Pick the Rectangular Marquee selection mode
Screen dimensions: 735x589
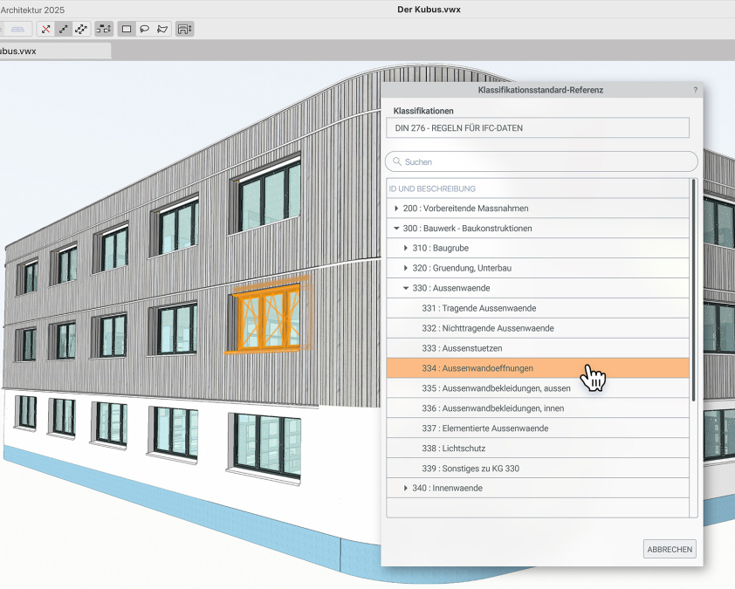coord(127,29)
